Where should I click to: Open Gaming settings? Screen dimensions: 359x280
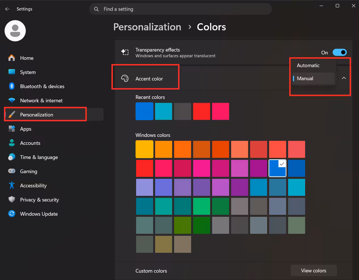(x=54, y=171)
